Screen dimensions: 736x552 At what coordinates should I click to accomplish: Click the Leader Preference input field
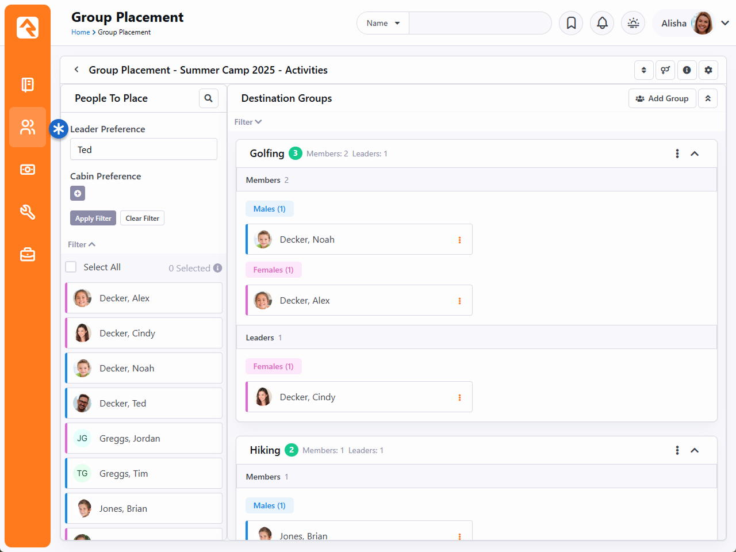(143, 149)
